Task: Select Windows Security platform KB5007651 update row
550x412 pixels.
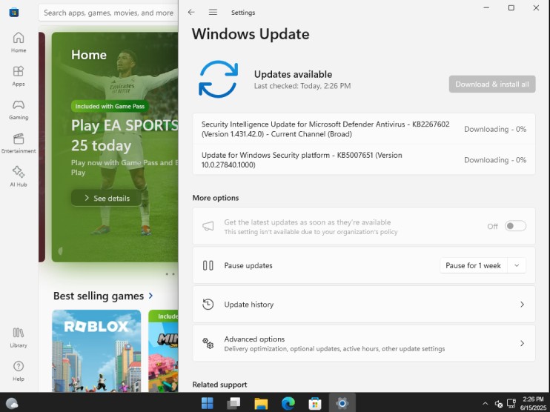Action: (x=364, y=160)
